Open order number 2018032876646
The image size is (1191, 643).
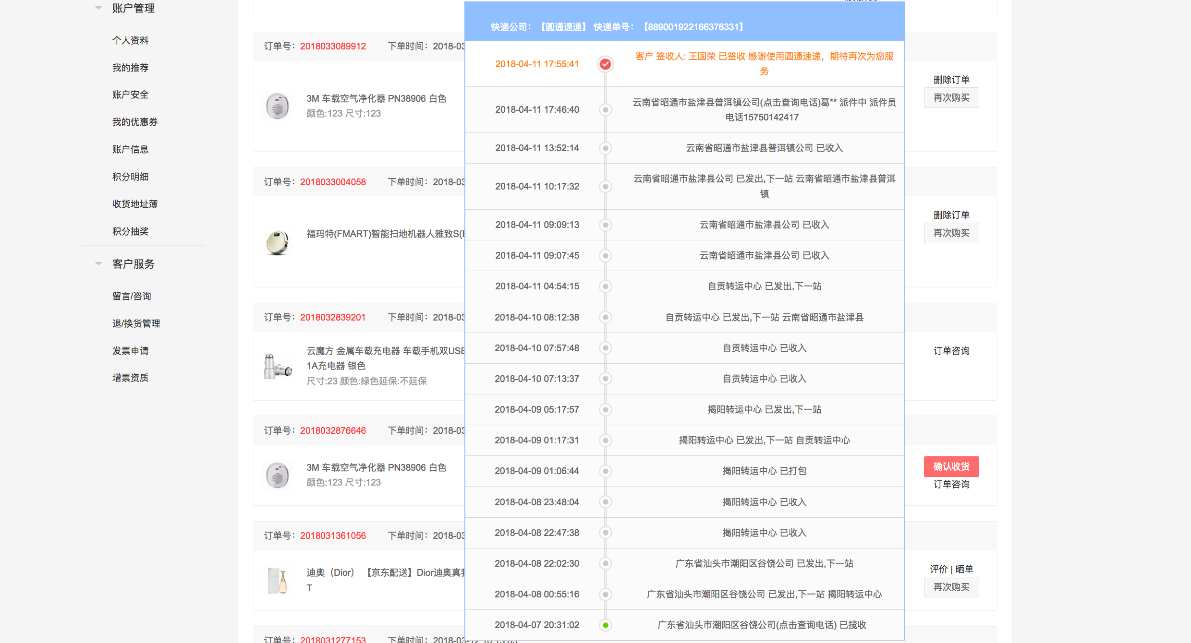click(x=333, y=430)
